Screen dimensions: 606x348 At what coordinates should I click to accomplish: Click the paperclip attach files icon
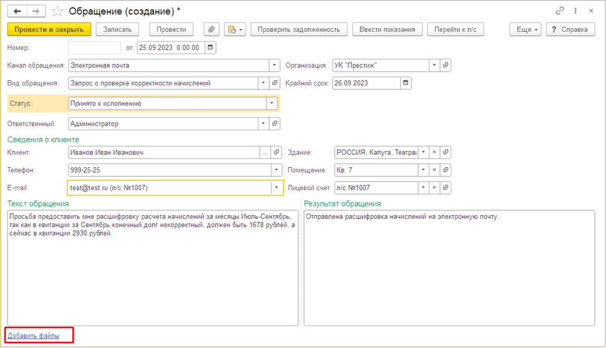[x=212, y=29]
